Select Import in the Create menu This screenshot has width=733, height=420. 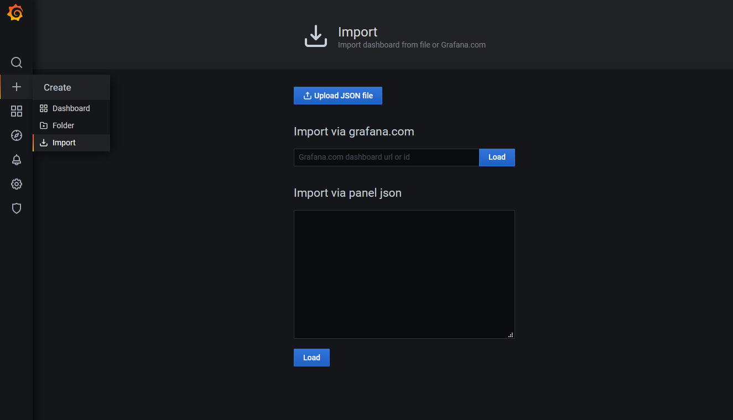click(64, 143)
